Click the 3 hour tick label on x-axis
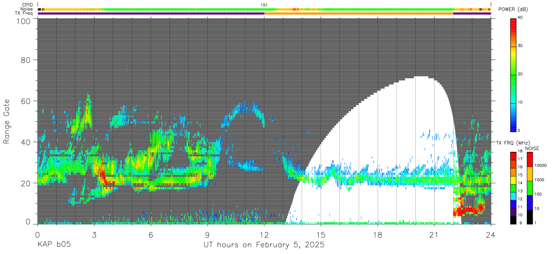The width and height of the screenshot is (552, 254). 94,235
